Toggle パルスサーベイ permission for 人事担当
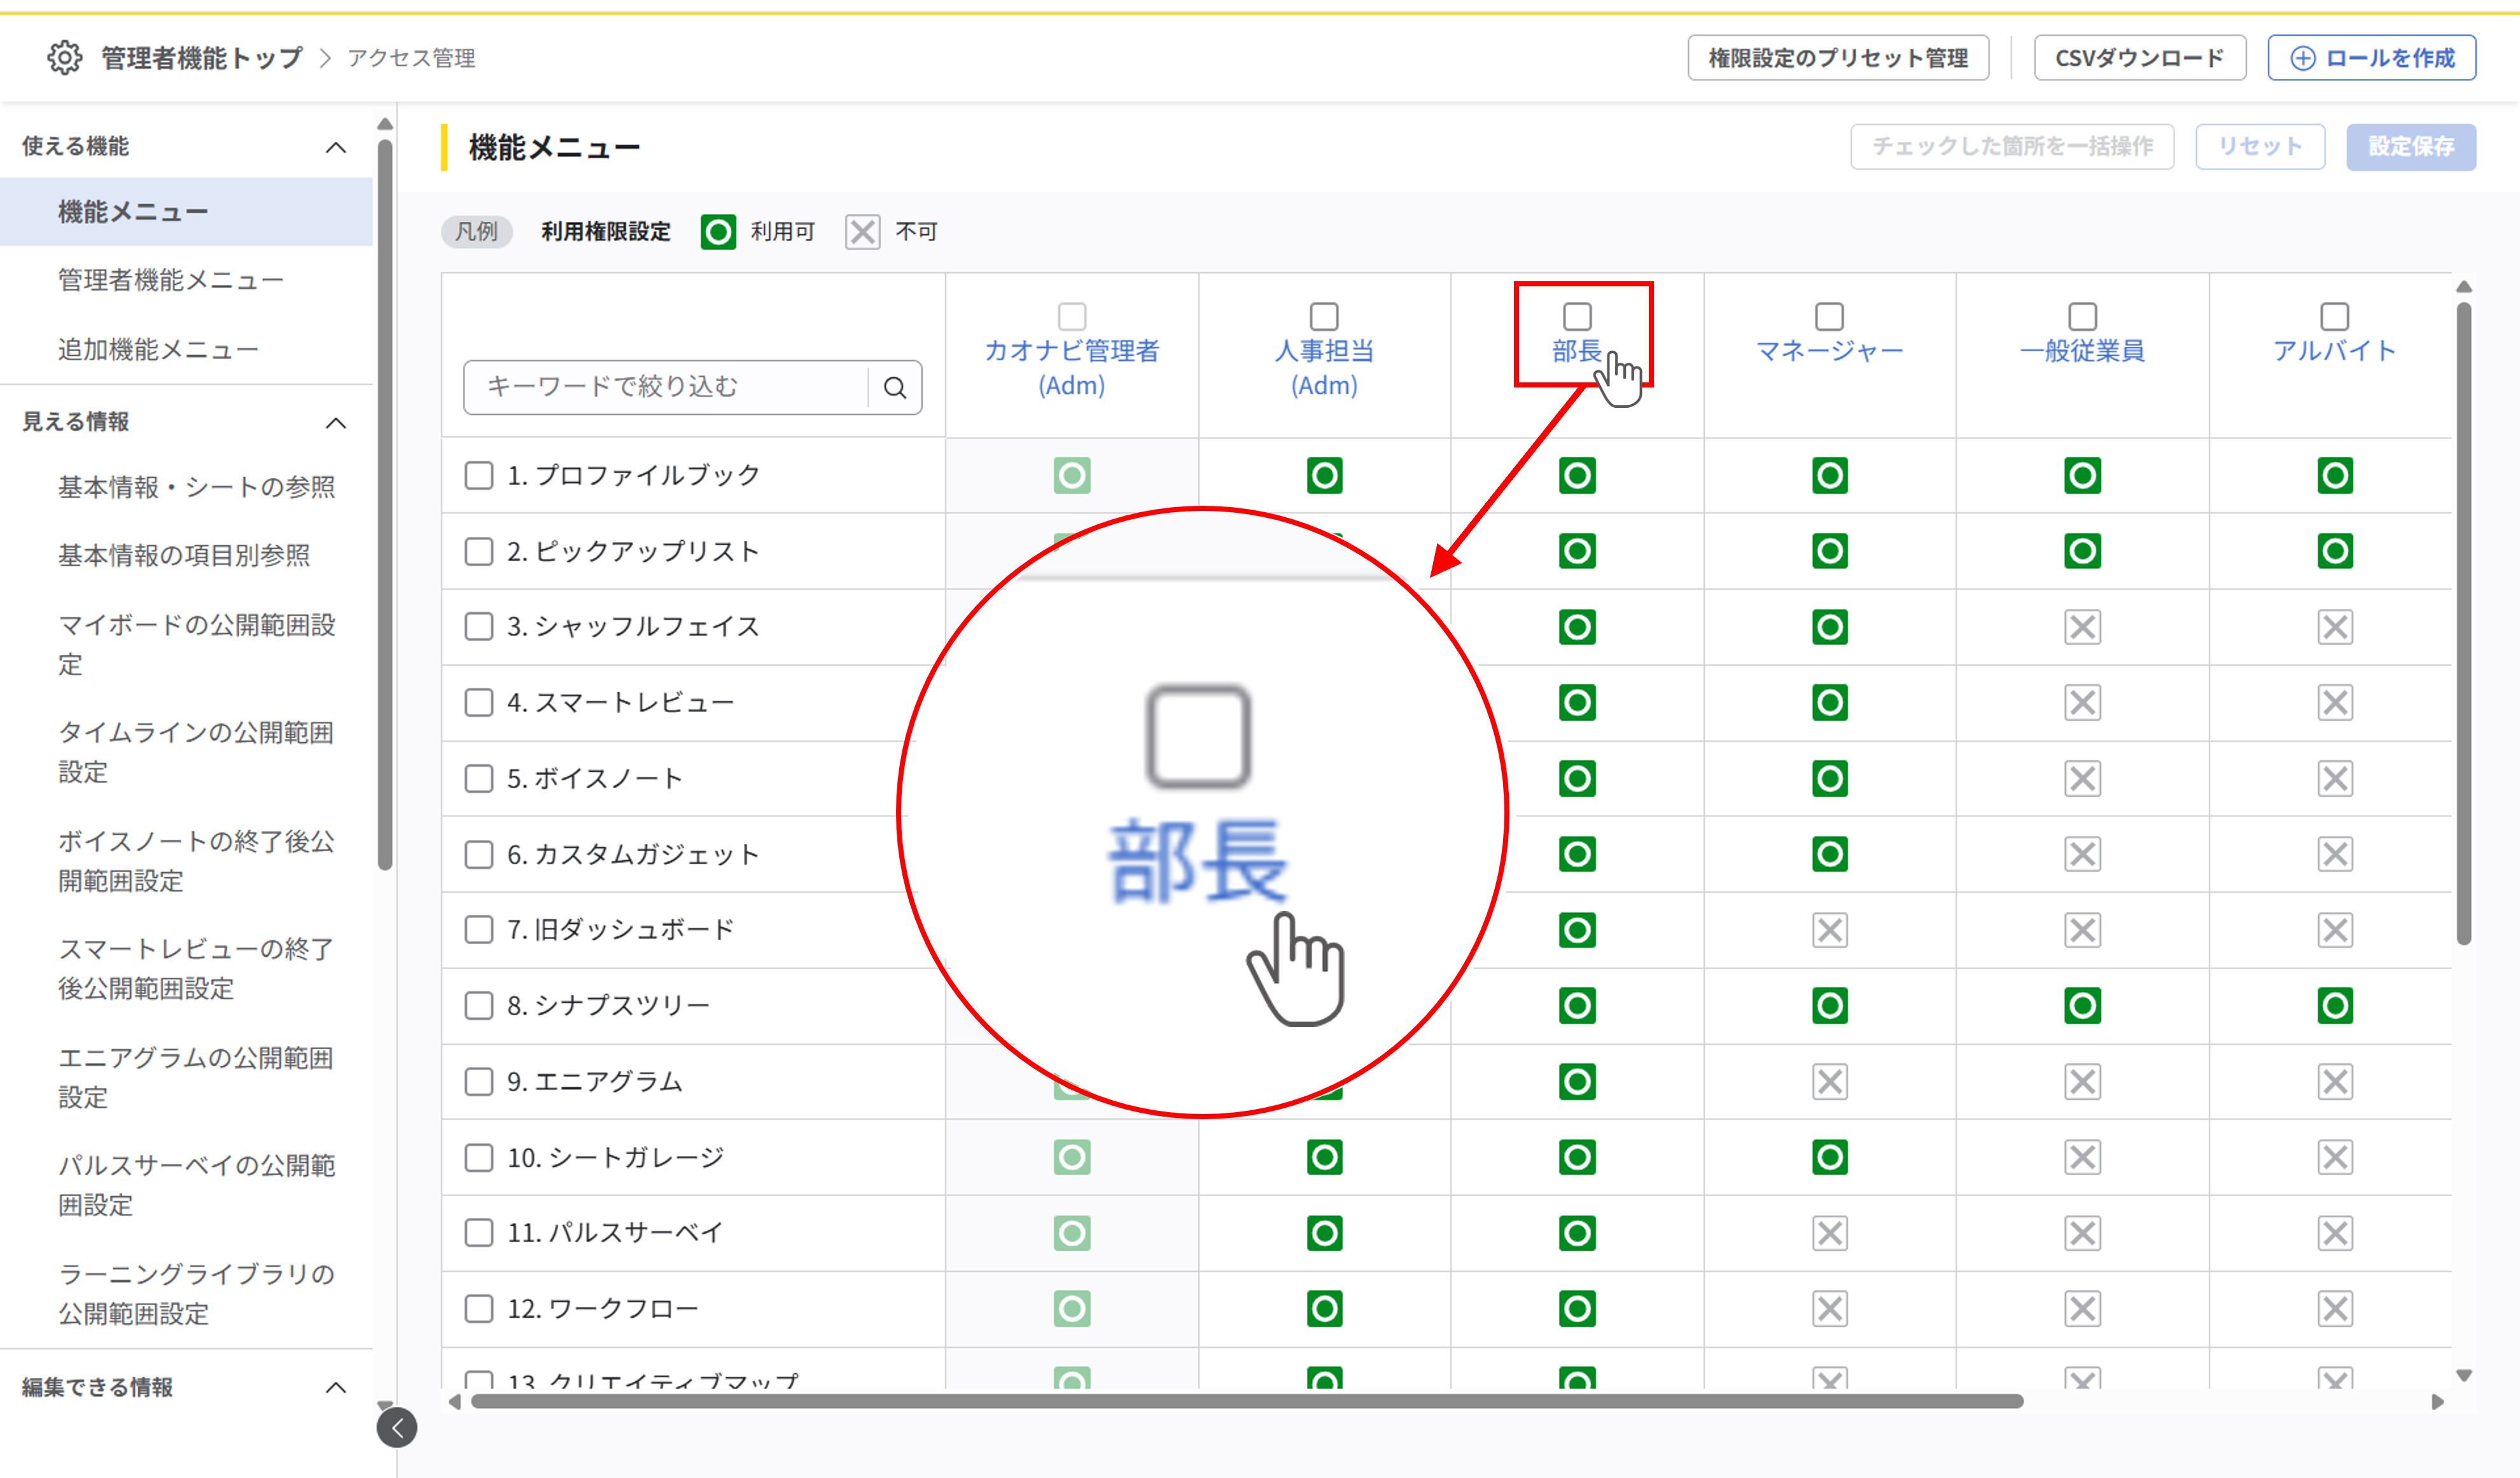 1324,1233
